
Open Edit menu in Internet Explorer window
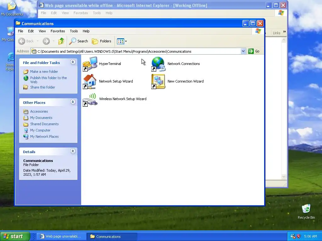[54, 13]
